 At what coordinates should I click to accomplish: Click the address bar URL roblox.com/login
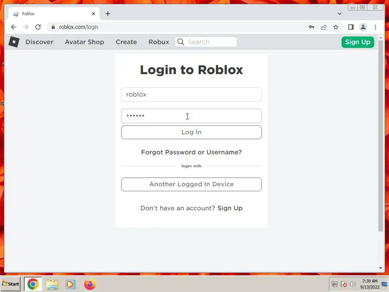click(79, 27)
